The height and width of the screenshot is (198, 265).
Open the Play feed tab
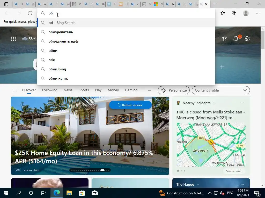pyautogui.click(x=98, y=90)
